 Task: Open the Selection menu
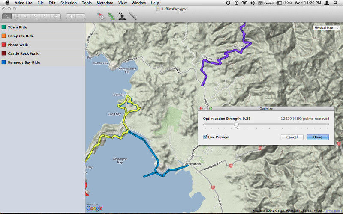(69, 3)
